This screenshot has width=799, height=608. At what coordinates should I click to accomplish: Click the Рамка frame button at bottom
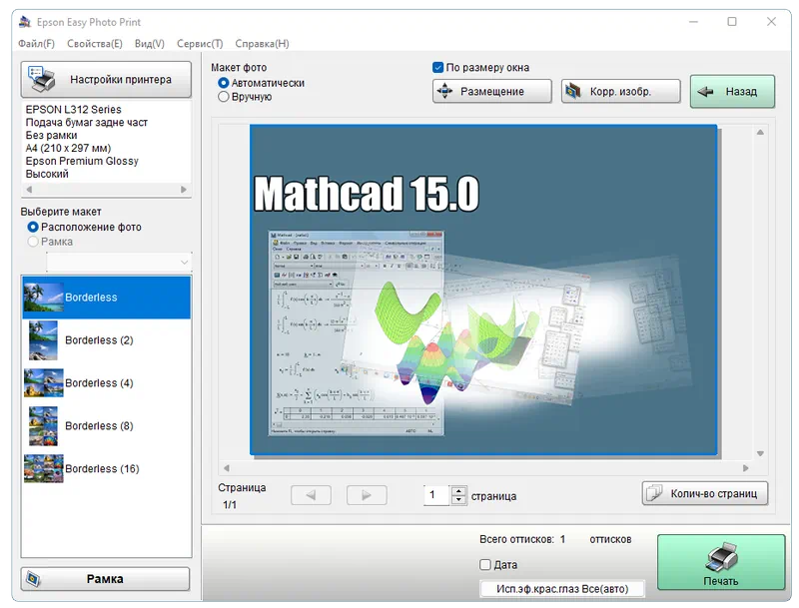105,579
